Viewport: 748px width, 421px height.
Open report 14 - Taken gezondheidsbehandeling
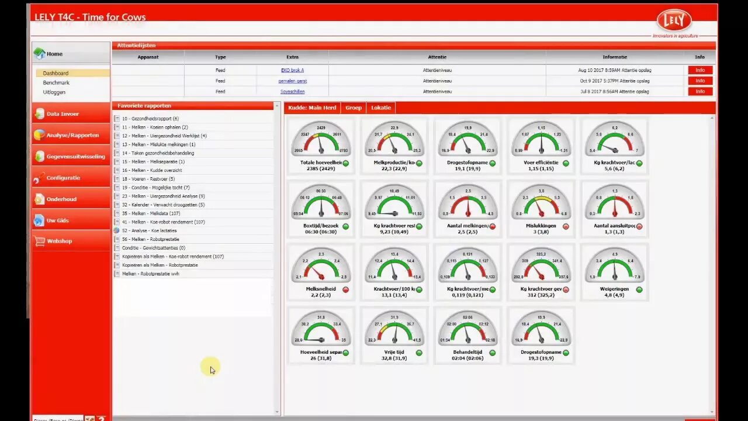tap(158, 153)
